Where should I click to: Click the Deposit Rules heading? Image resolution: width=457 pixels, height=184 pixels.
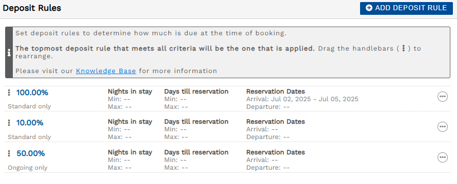[x=32, y=8]
